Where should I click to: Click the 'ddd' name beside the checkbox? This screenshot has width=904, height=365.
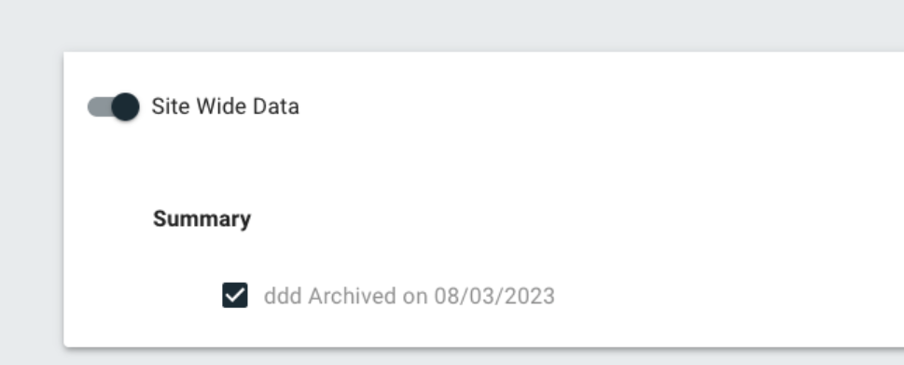[x=283, y=296]
